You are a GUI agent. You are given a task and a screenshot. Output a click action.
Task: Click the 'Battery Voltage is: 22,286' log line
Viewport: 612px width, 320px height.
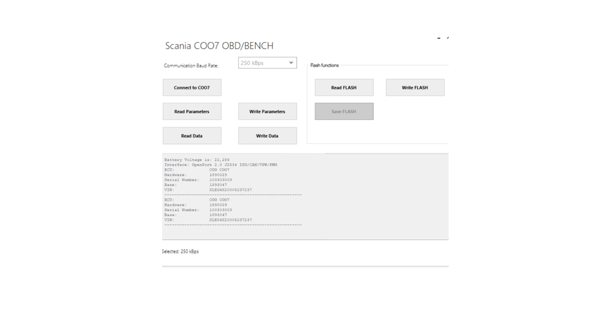point(197,160)
